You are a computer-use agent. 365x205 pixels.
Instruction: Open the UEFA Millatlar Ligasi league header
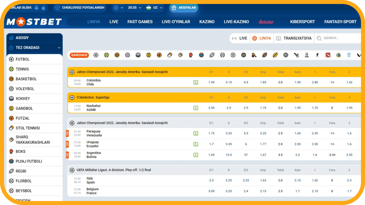pyautogui.click(x=114, y=170)
